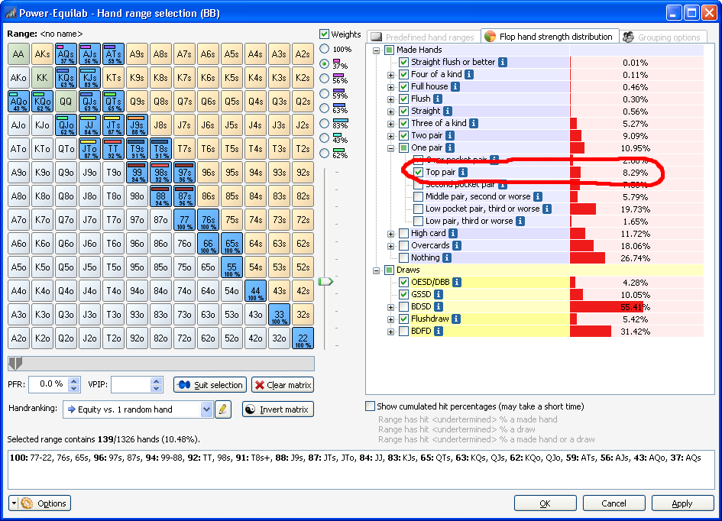Click the horizontal range slider handle below matrix

[15, 364]
